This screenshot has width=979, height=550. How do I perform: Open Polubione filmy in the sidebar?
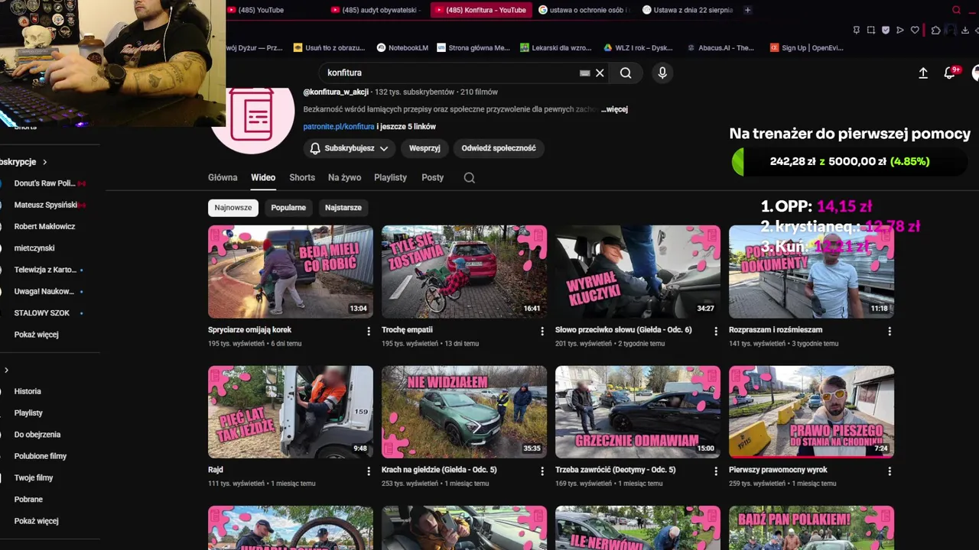pos(40,456)
